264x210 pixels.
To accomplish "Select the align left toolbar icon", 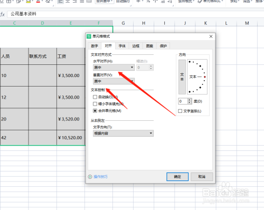I will coord(60,2).
